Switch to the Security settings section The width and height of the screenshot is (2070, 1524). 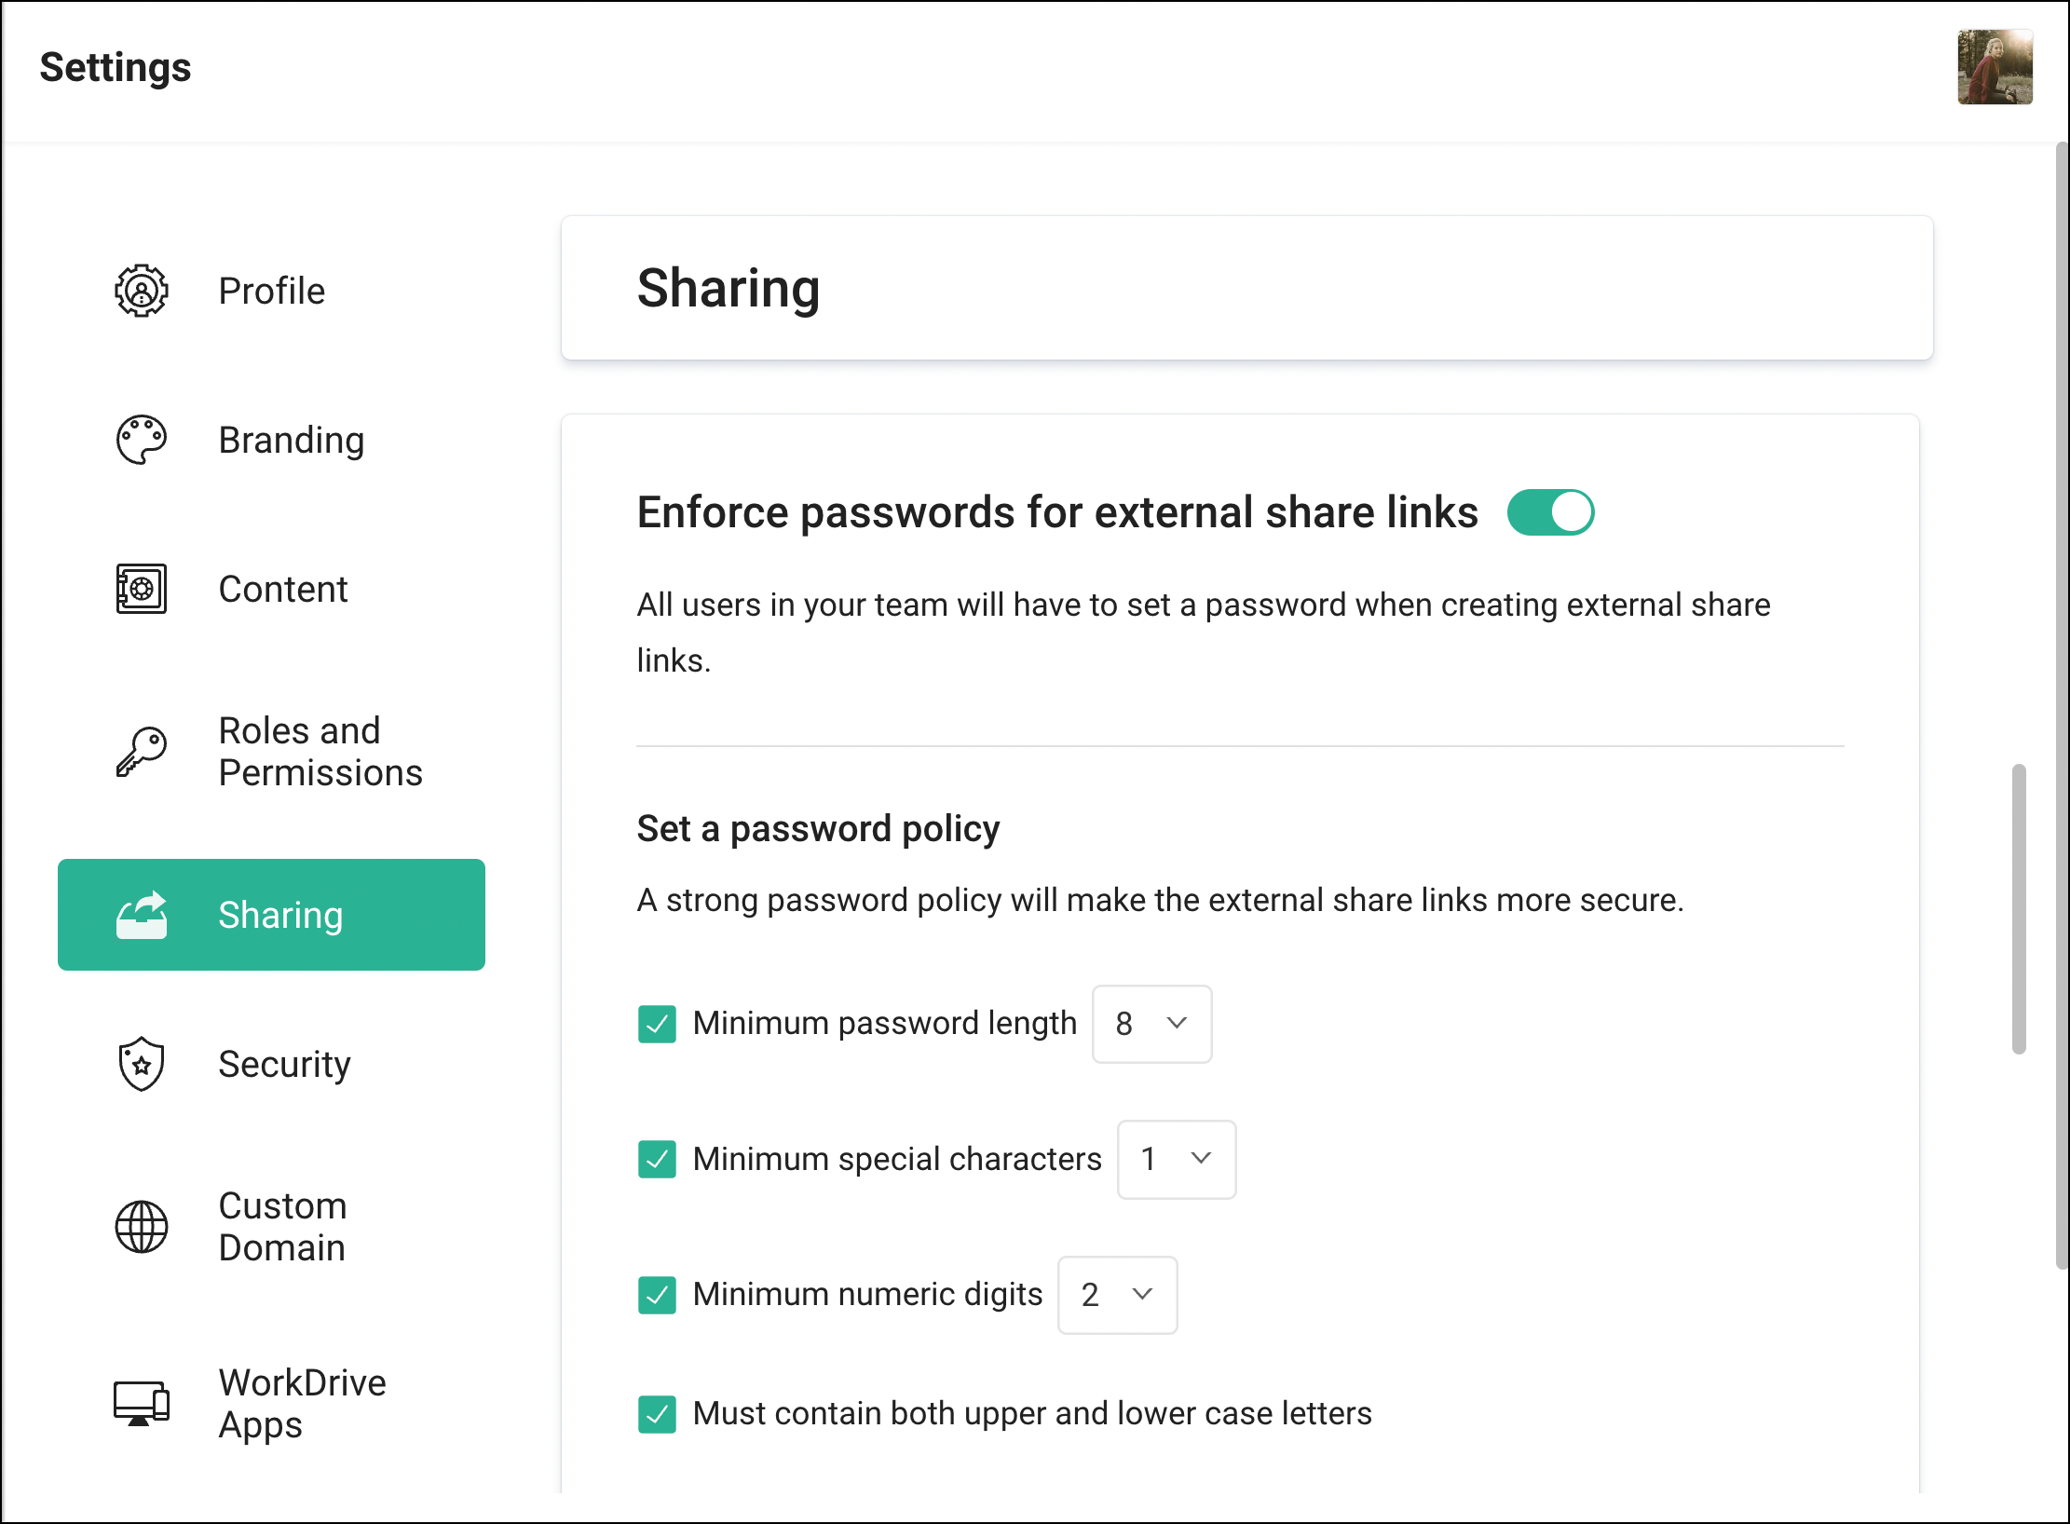tap(285, 1063)
